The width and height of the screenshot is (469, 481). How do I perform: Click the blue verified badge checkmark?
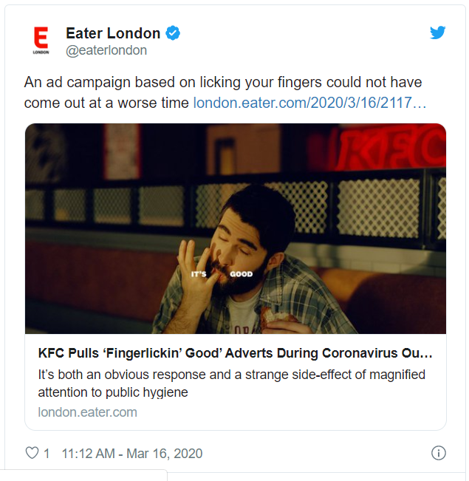(x=173, y=33)
